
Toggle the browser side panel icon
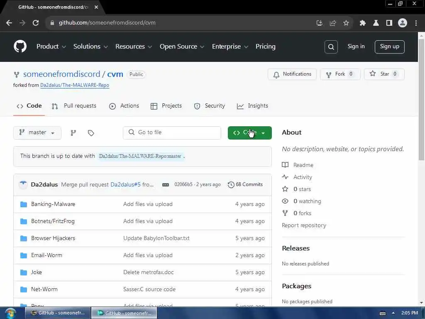pos(389,23)
